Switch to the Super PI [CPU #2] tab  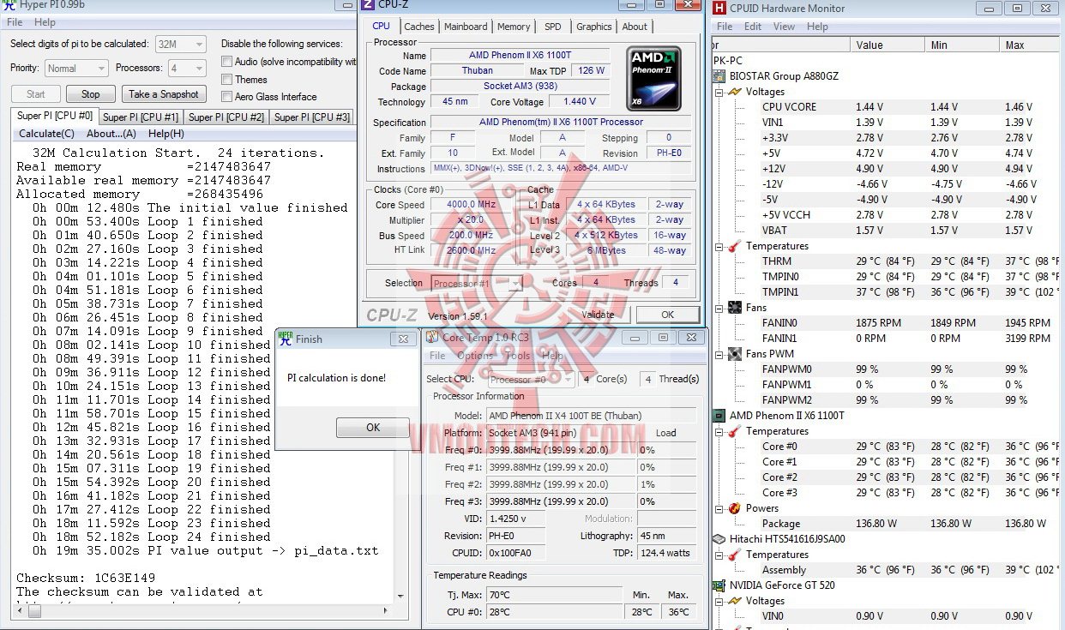(226, 117)
